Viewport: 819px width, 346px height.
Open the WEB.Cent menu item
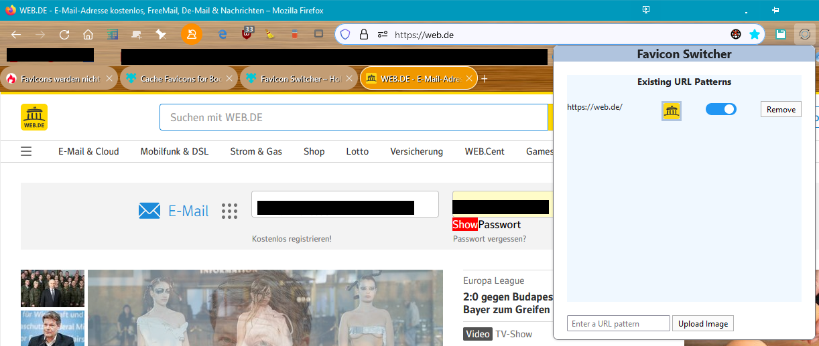tap(485, 151)
